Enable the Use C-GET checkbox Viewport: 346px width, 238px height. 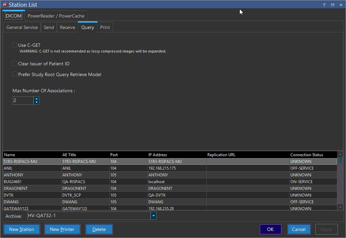(x=15, y=45)
